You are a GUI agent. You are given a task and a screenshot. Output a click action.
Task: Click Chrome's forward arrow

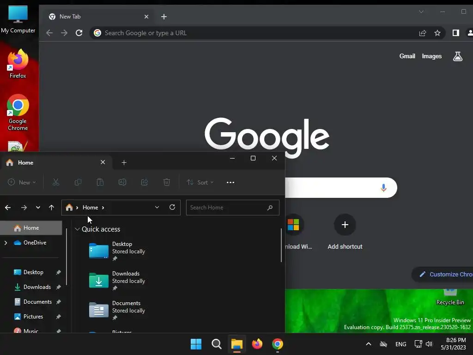point(64,33)
